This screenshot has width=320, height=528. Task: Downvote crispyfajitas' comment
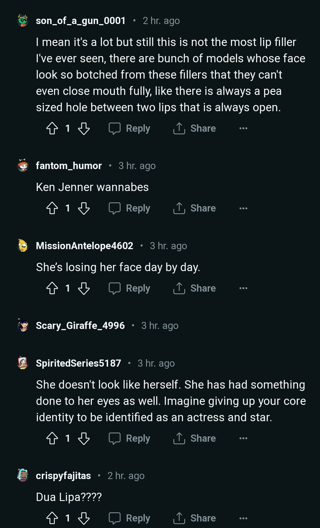point(84,518)
